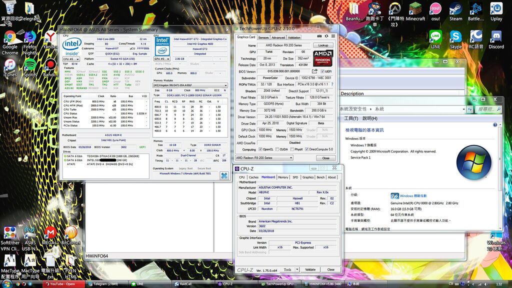Open AMD Radeon R9 200 Series GPU selector
The height and width of the screenshot is (288, 512).
point(264,157)
